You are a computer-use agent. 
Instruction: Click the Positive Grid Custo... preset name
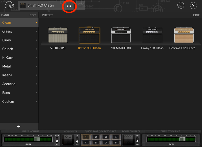click(184, 48)
